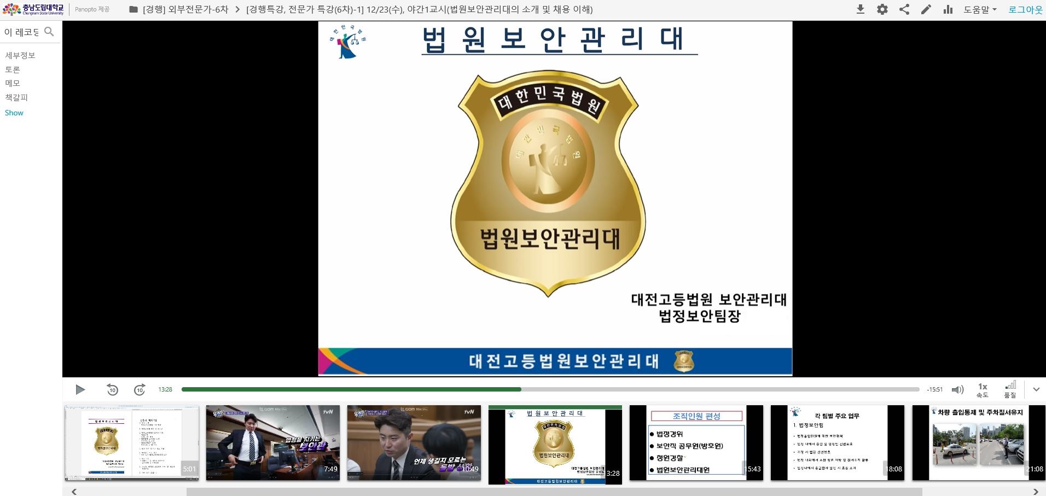
Task: Open the folder icon in breadcrumb
Action: [133, 9]
